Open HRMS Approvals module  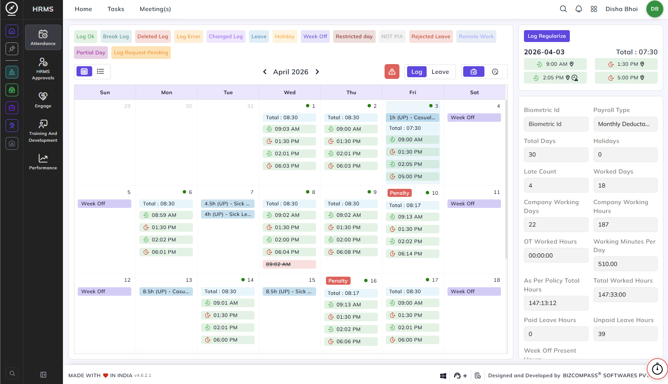coord(43,69)
